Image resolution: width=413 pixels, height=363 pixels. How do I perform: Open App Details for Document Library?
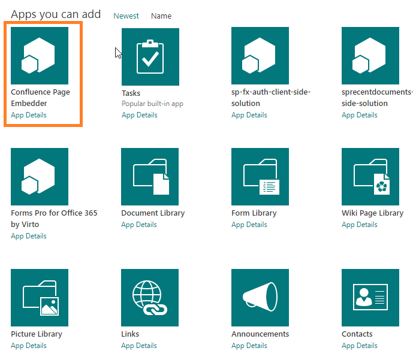pyautogui.click(x=139, y=225)
